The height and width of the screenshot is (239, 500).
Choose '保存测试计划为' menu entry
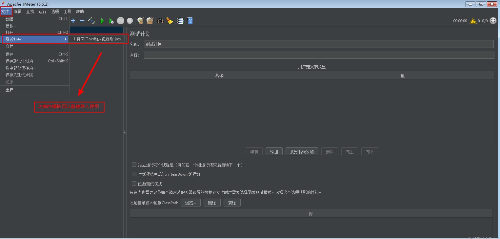click(x=35, y=61)
